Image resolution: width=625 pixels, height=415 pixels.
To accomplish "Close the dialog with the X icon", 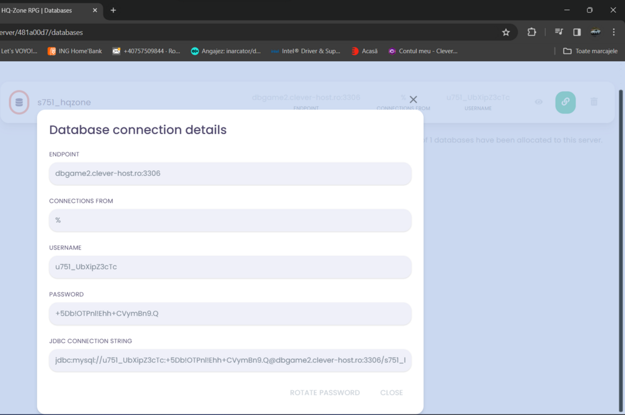I will 413,99.
